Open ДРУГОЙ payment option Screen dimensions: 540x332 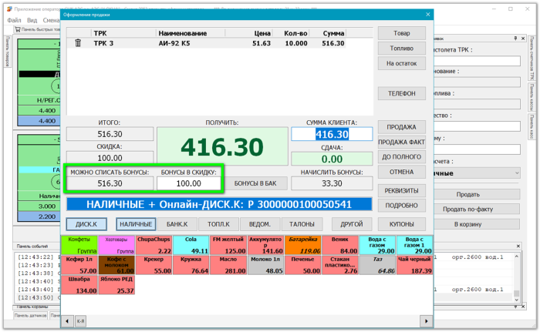tap(352, 224)
